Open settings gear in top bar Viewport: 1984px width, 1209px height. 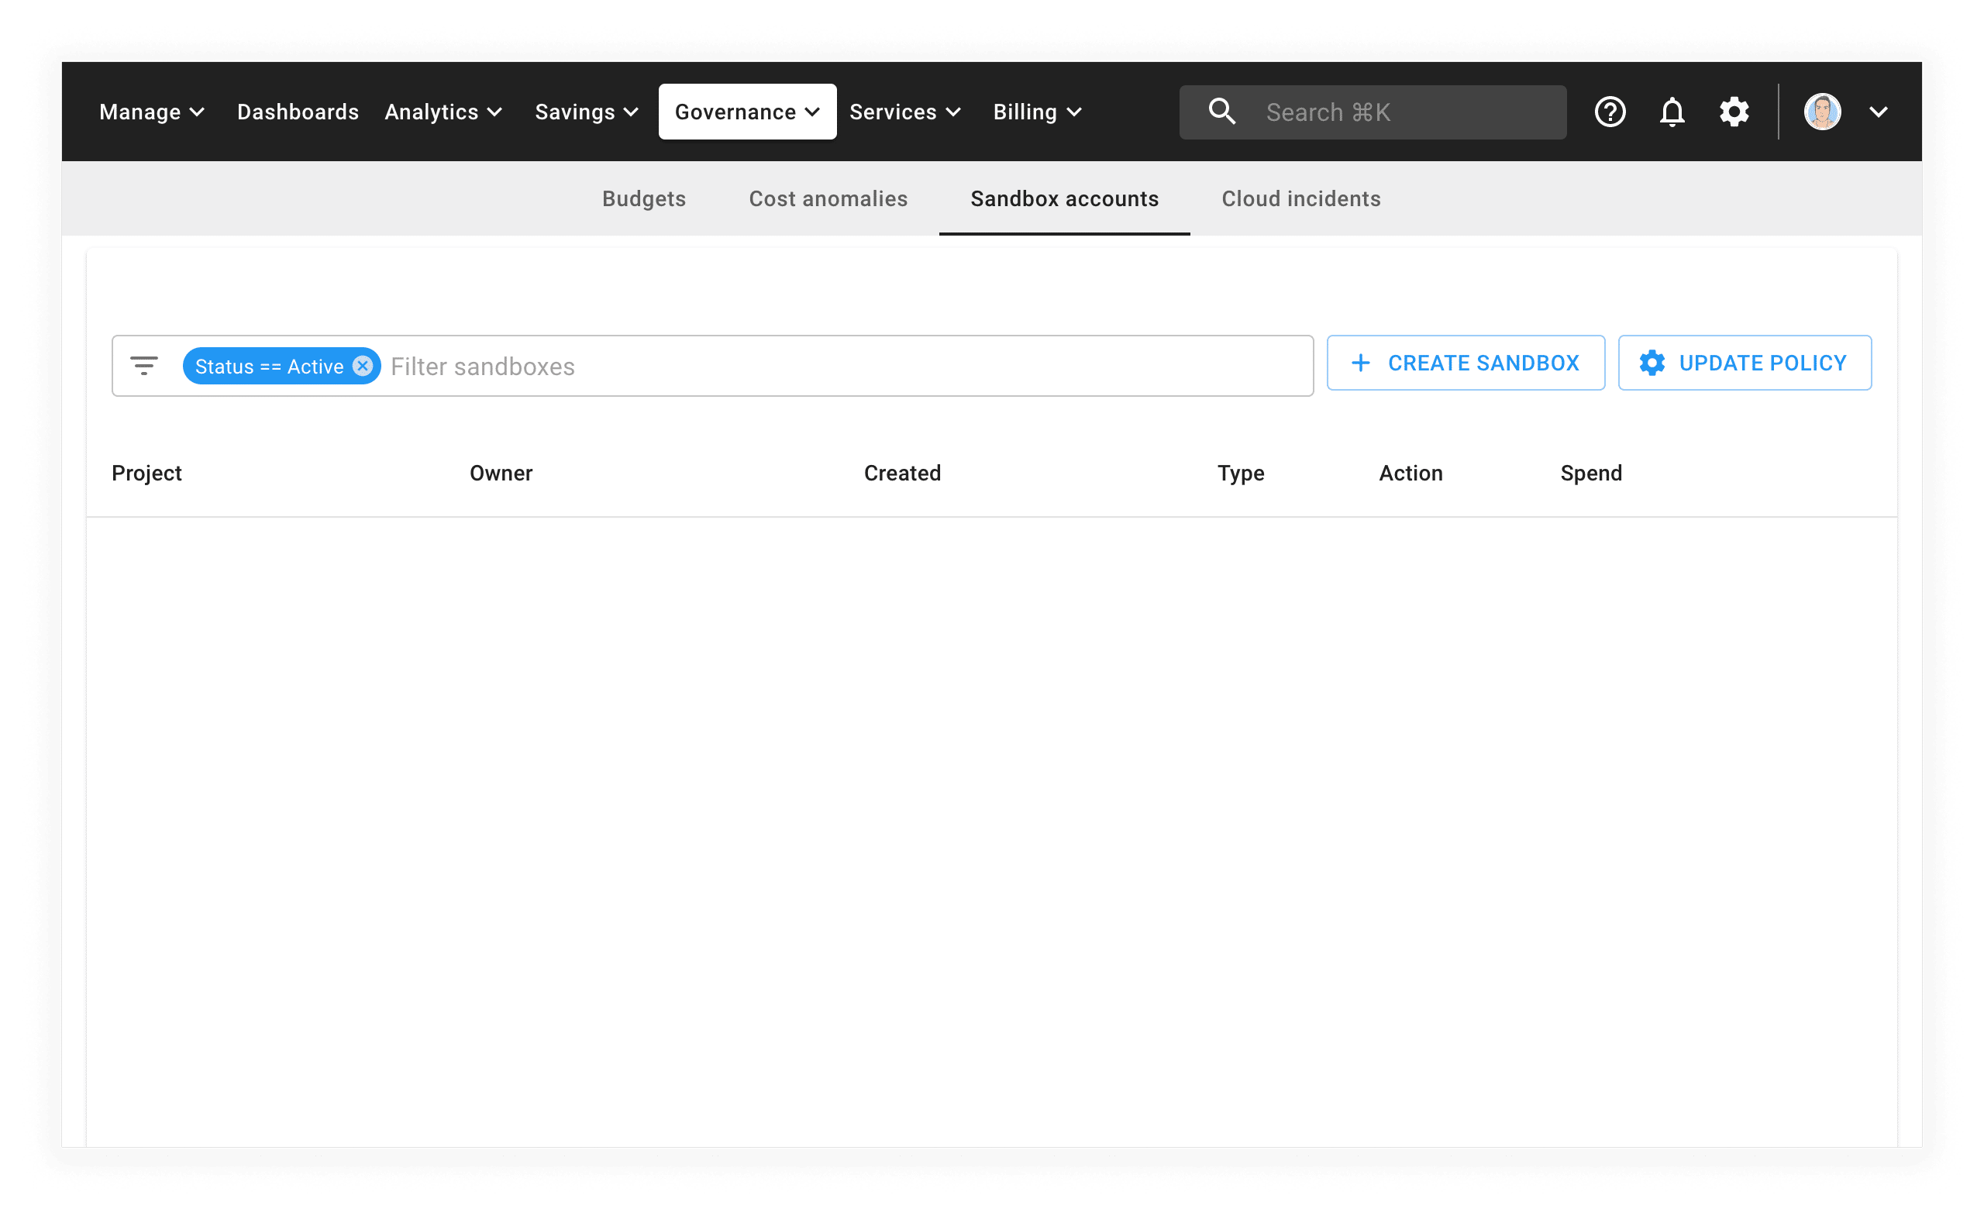click(x=1734, y=112)
